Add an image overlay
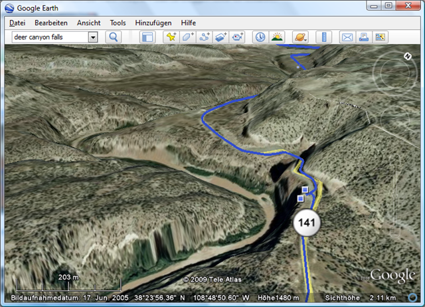 click(220, 37)
